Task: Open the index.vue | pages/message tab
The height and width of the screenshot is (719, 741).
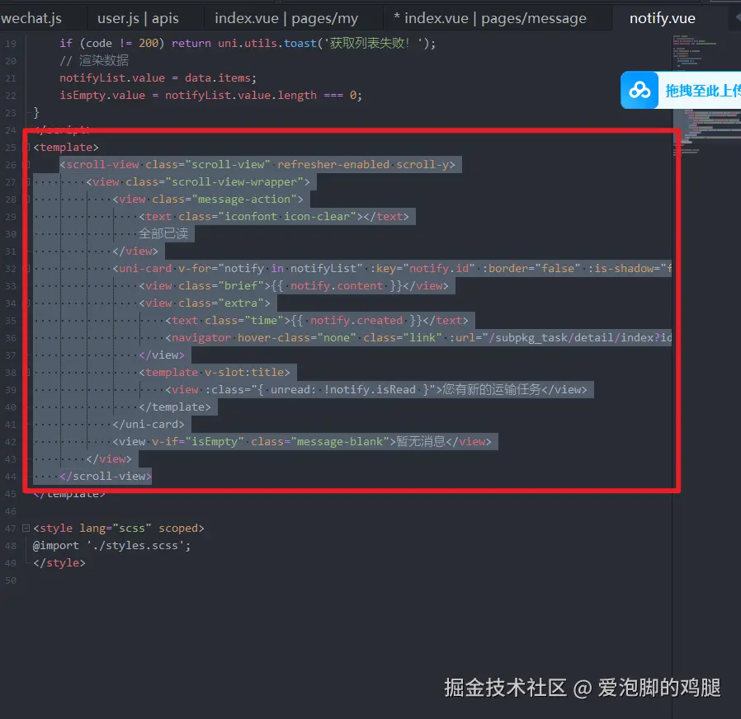Action: (x=490, y=18)
